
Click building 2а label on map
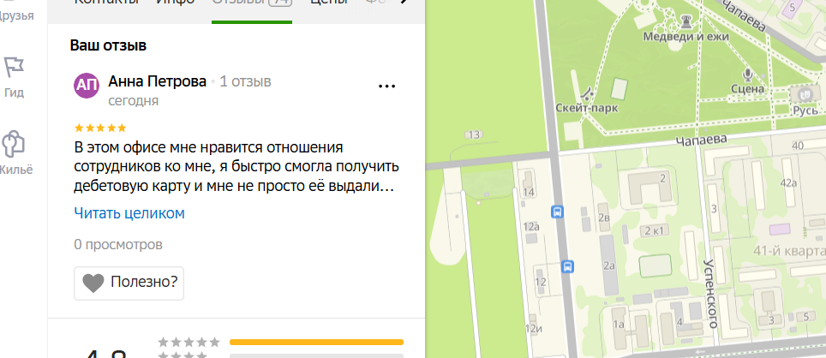[609, 266]
